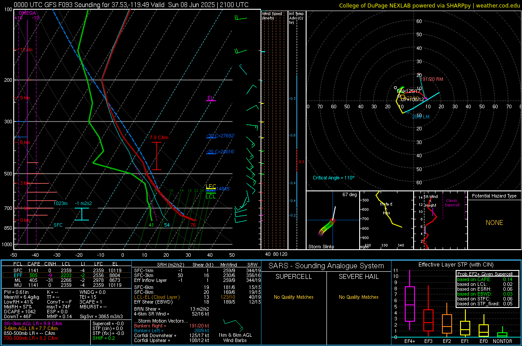The height and width of the screenshot is (346, 522).
Task: Click the 67 deg slinky angle
Action: 349,194
